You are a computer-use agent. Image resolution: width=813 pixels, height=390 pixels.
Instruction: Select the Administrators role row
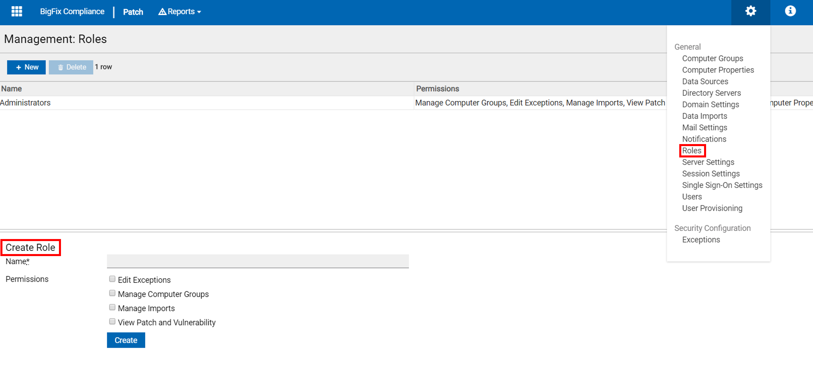click(x=25, y=103)
